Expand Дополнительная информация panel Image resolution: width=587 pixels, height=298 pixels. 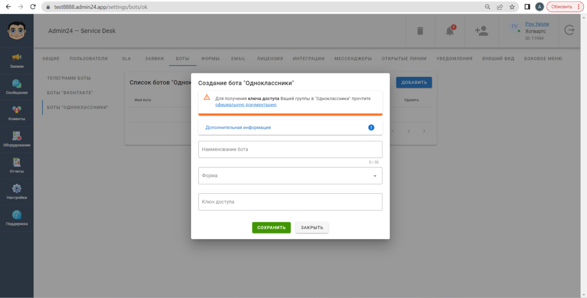290,128
